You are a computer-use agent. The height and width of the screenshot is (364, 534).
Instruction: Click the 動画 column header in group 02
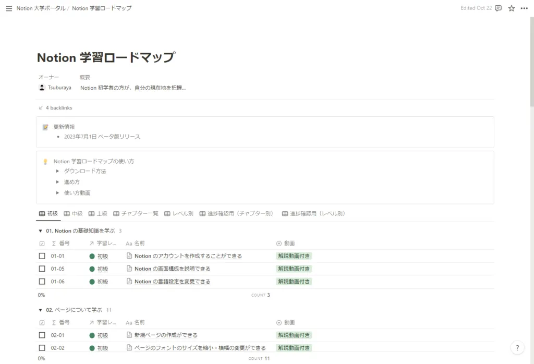(x=285, y=322)
